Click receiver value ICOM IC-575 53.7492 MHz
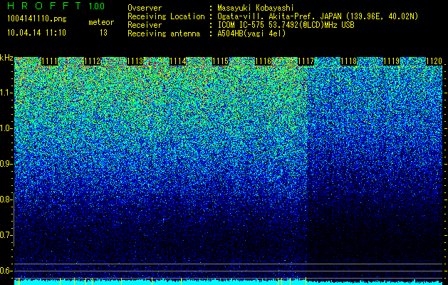 (286, 25)
